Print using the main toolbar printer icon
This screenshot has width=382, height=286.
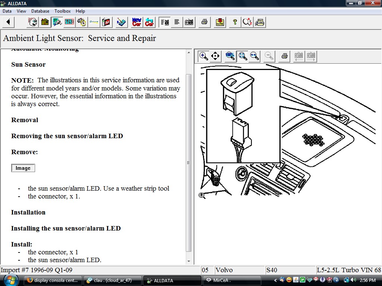pyautogui.click(x=204, y=22)
